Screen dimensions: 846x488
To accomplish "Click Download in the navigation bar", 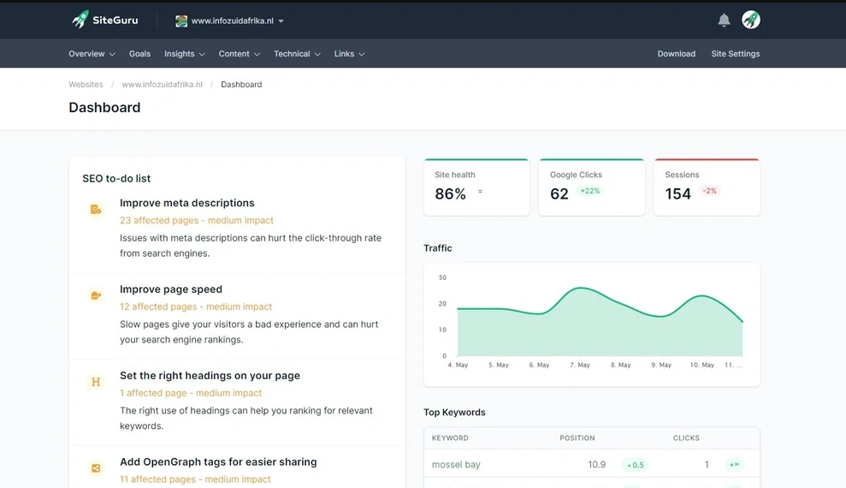I will (x=676, y=53).
